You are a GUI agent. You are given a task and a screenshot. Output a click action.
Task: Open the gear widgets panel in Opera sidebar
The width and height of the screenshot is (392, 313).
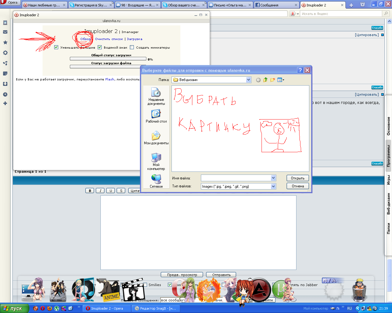pyautogui.click(x=5, y=53)
